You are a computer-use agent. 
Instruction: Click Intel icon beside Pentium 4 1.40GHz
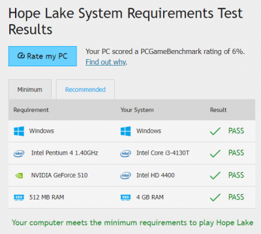[x=19, y=153]
